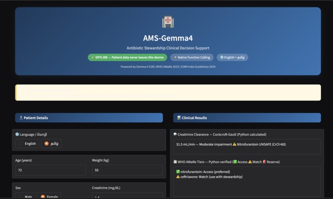
Task: Click the person icon in Patient Details header
Action: click(x=21, y=118)
